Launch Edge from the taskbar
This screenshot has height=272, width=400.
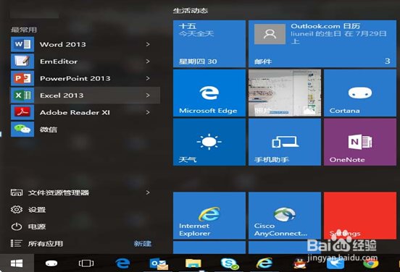[122, 263]
